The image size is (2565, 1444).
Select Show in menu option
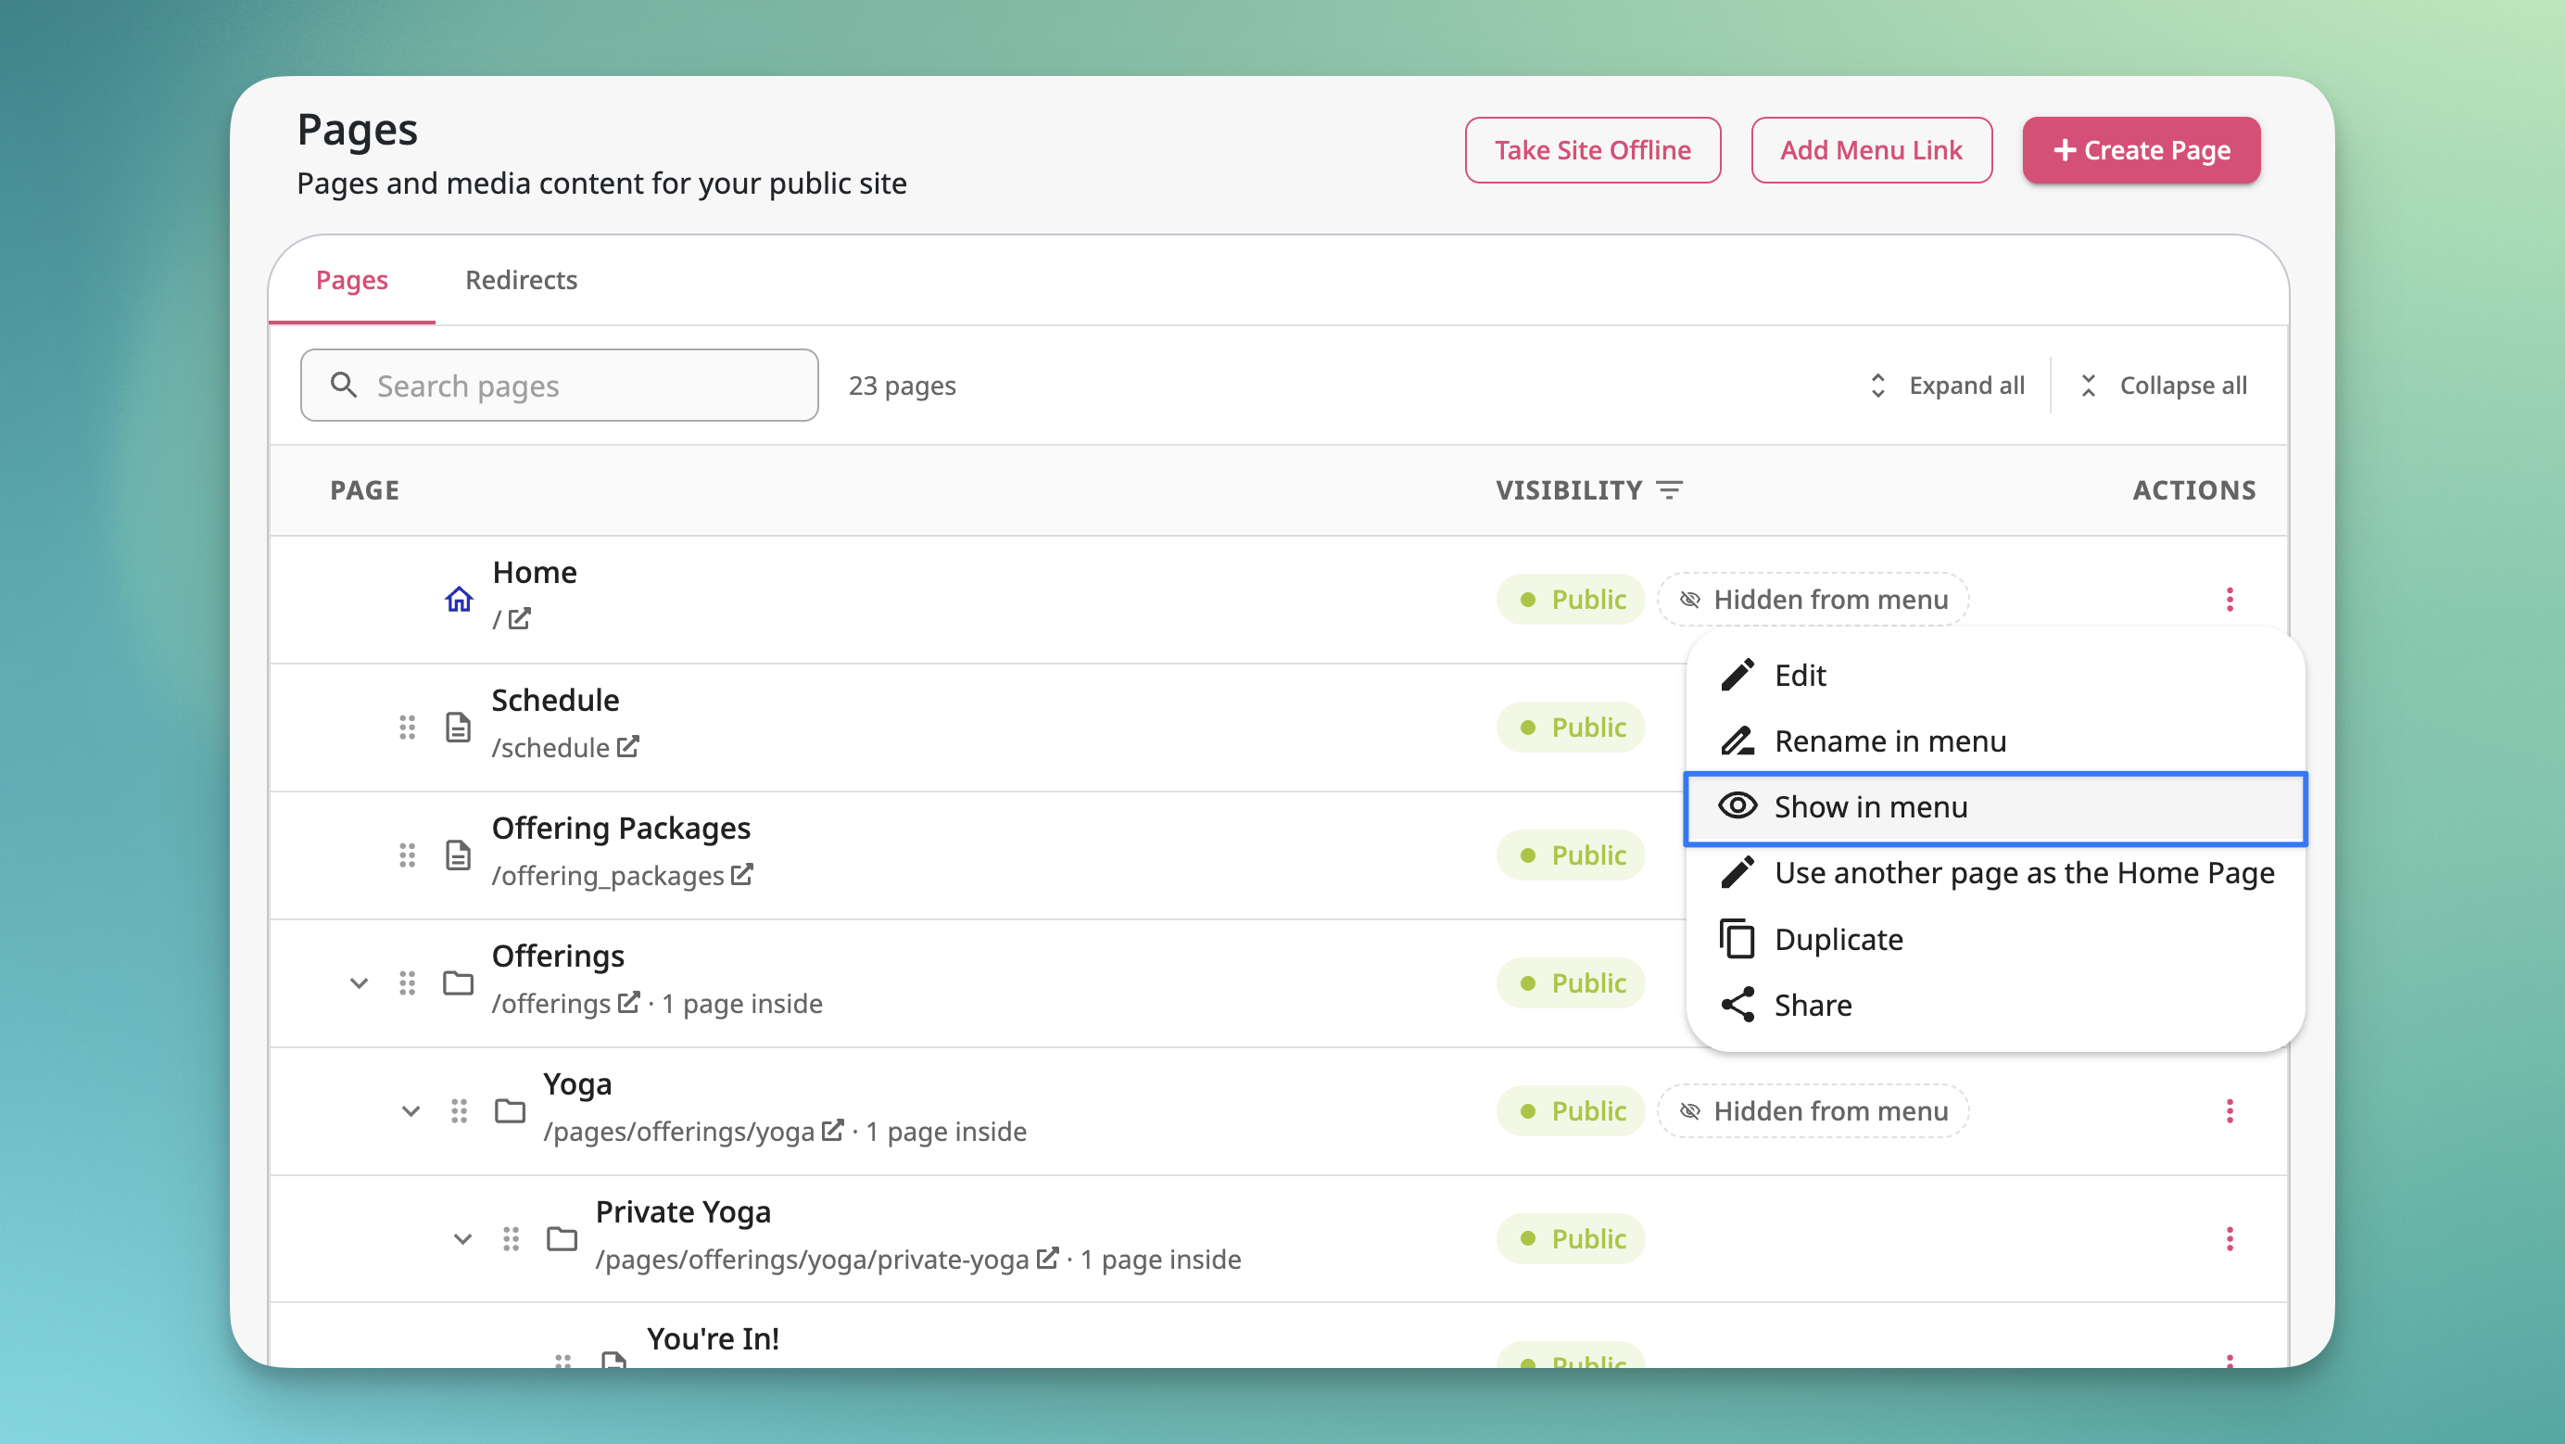click(1994, 807)
